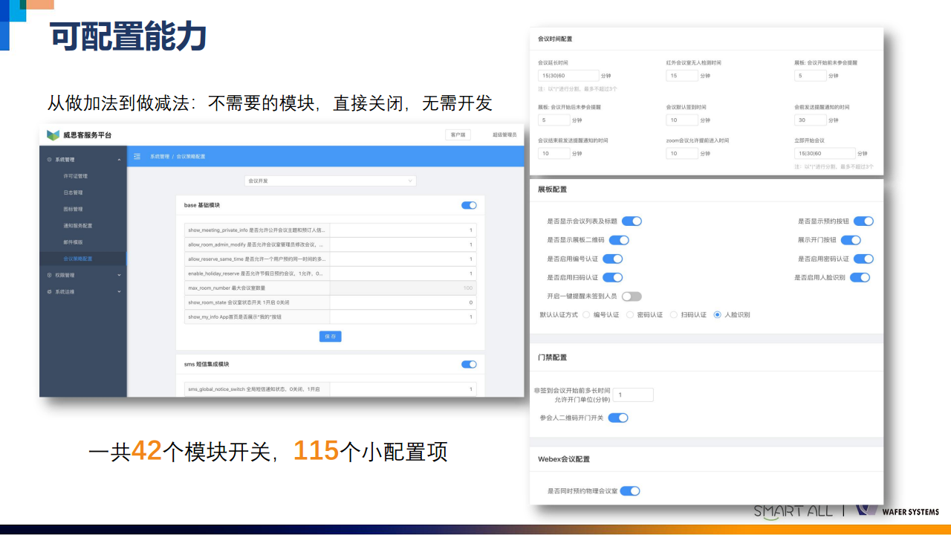
Task: Click the enable_holiday_reserve value field
Action: click(x=403, y=273)
